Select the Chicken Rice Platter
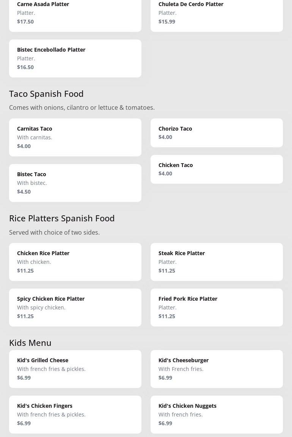 (75, 262)
